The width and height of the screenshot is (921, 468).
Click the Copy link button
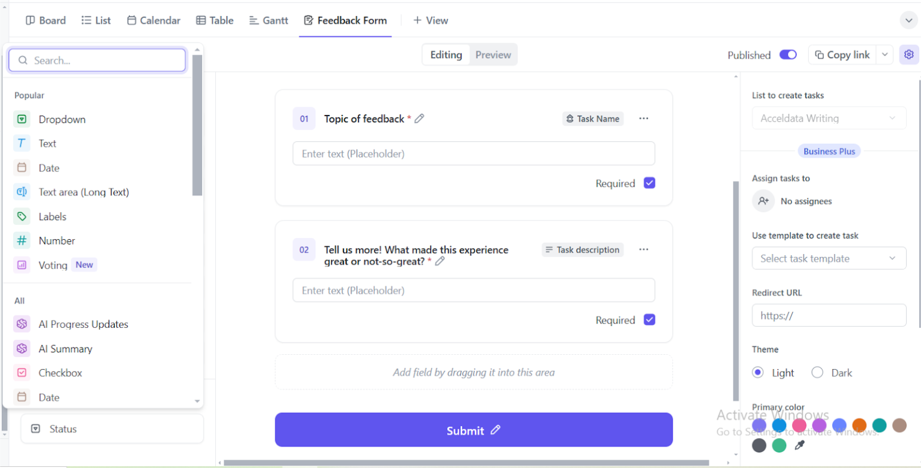(842, 54)
